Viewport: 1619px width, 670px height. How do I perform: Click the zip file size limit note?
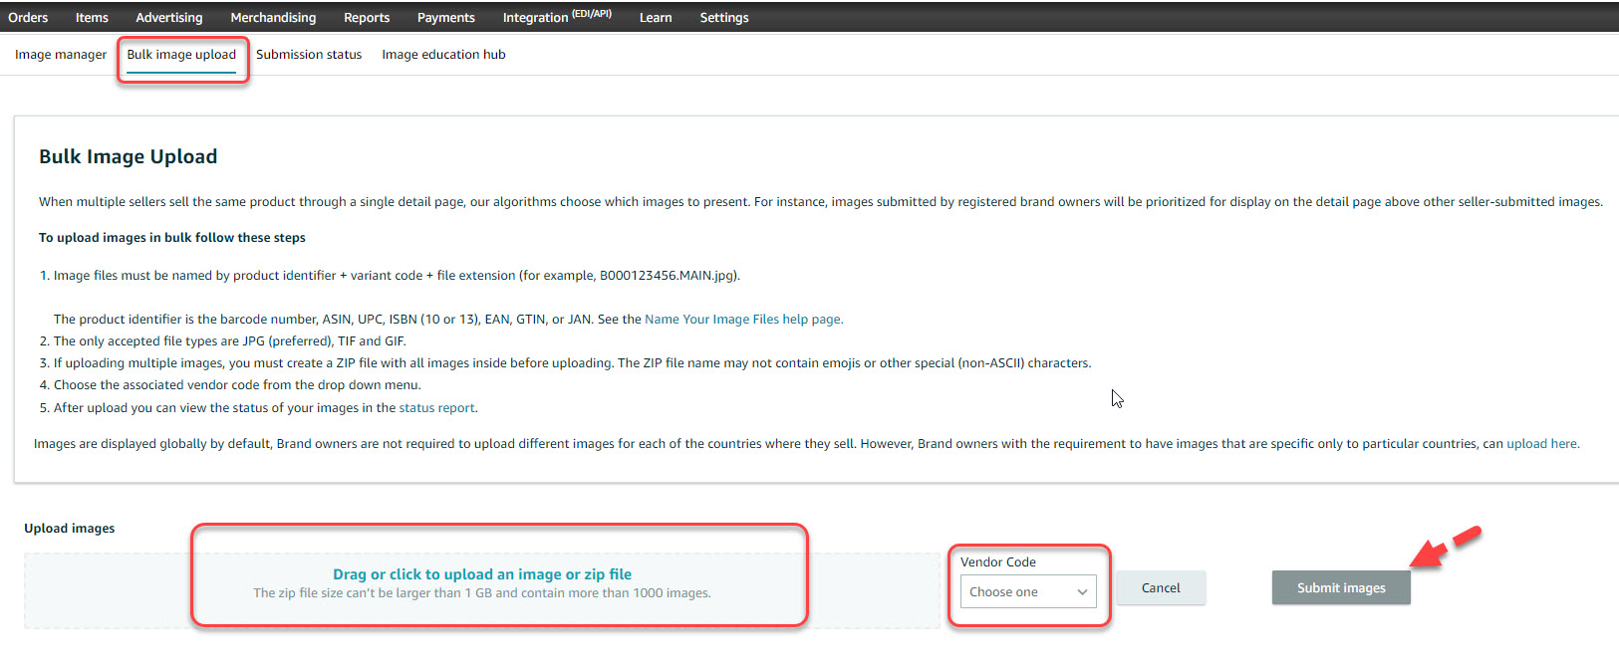click(482, 593)
